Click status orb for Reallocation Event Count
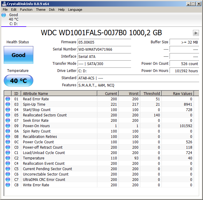 (x=8, y=163)
